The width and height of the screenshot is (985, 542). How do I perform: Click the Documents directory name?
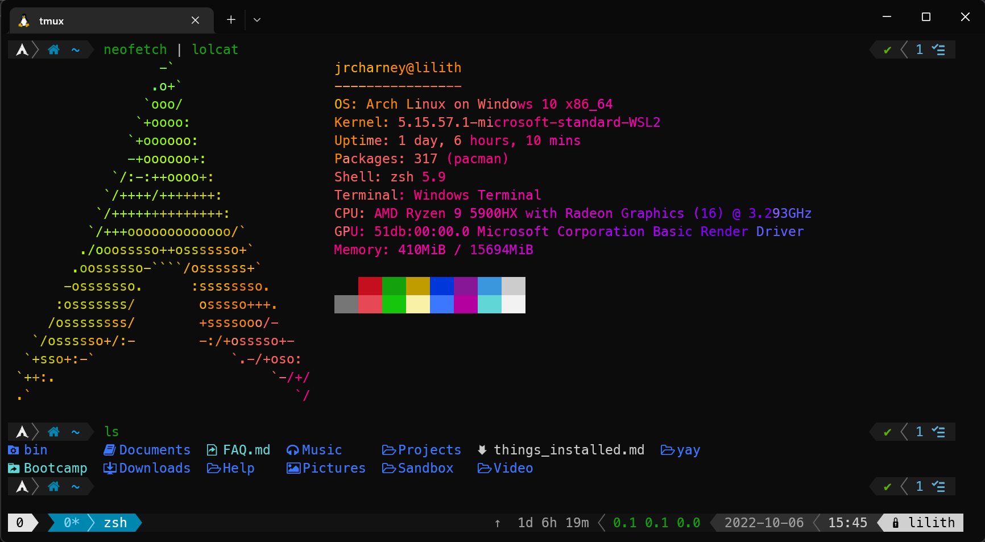[155, 450]
